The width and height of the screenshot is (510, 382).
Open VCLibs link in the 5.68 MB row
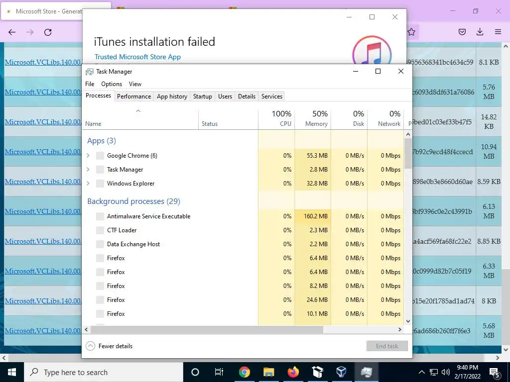pyautogui.click(x=43, y=331)
